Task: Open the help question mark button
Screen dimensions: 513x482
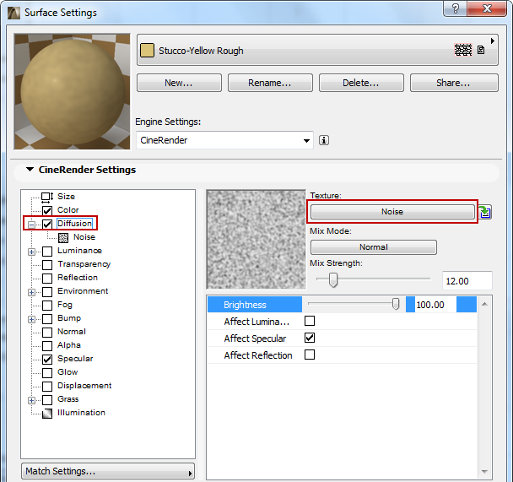Action: [x=456, y=8]
